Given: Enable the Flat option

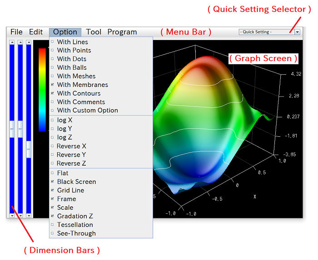Looking at the screenshot, I should [101, 173].
